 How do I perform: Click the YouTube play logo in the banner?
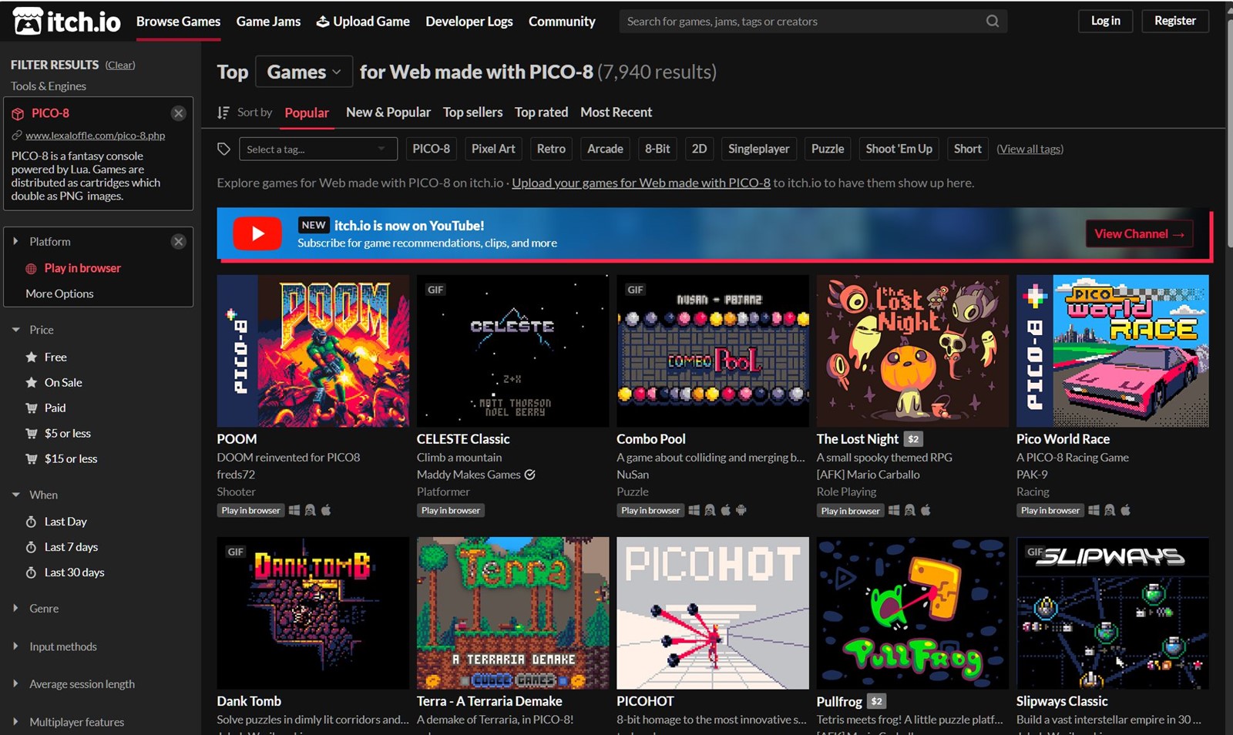click(x=257, y=233)
